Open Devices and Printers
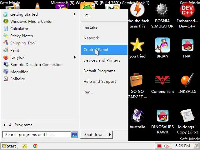 [x=104, y=60]
